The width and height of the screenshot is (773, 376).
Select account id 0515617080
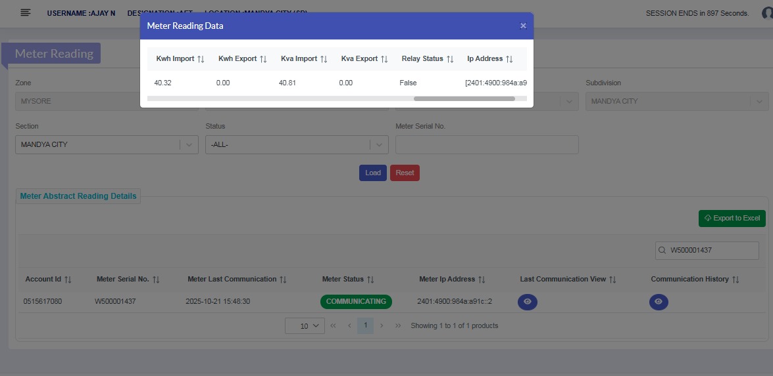(x=43, y=301)
